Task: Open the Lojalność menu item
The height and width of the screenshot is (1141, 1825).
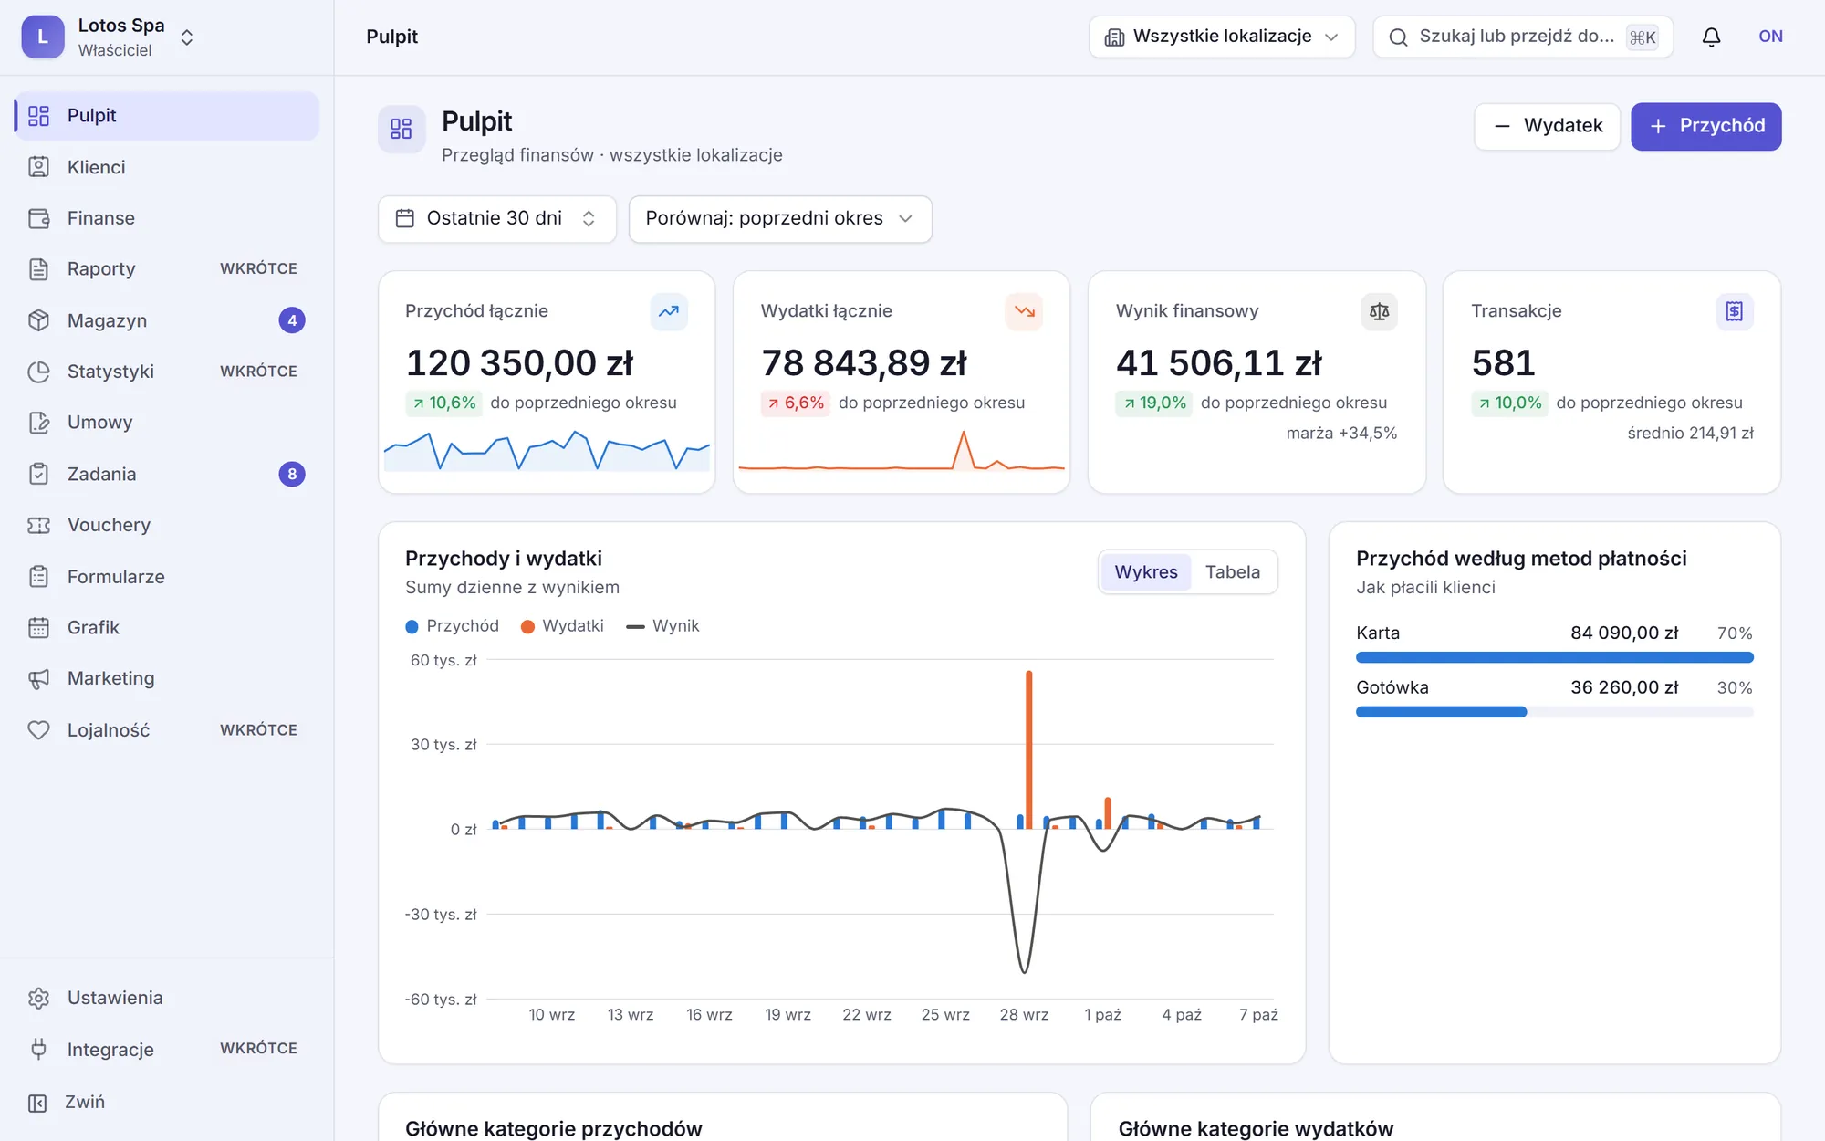Action: (167, 730)
